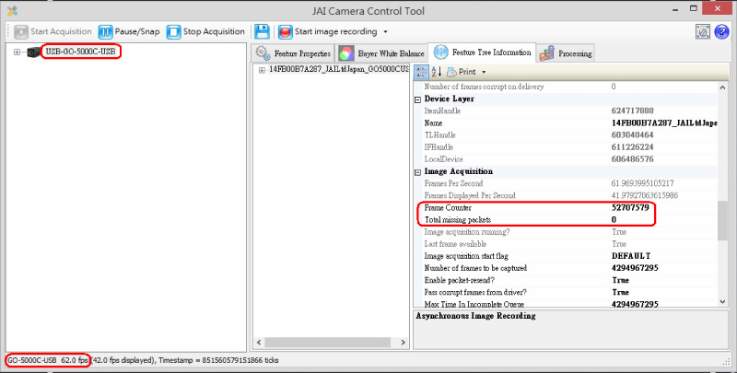Screen dimensions: 737x373
Task: Expand the USB-GO-5000C-USB camera node
Action: pyautogui.click(x=17, y=52)
